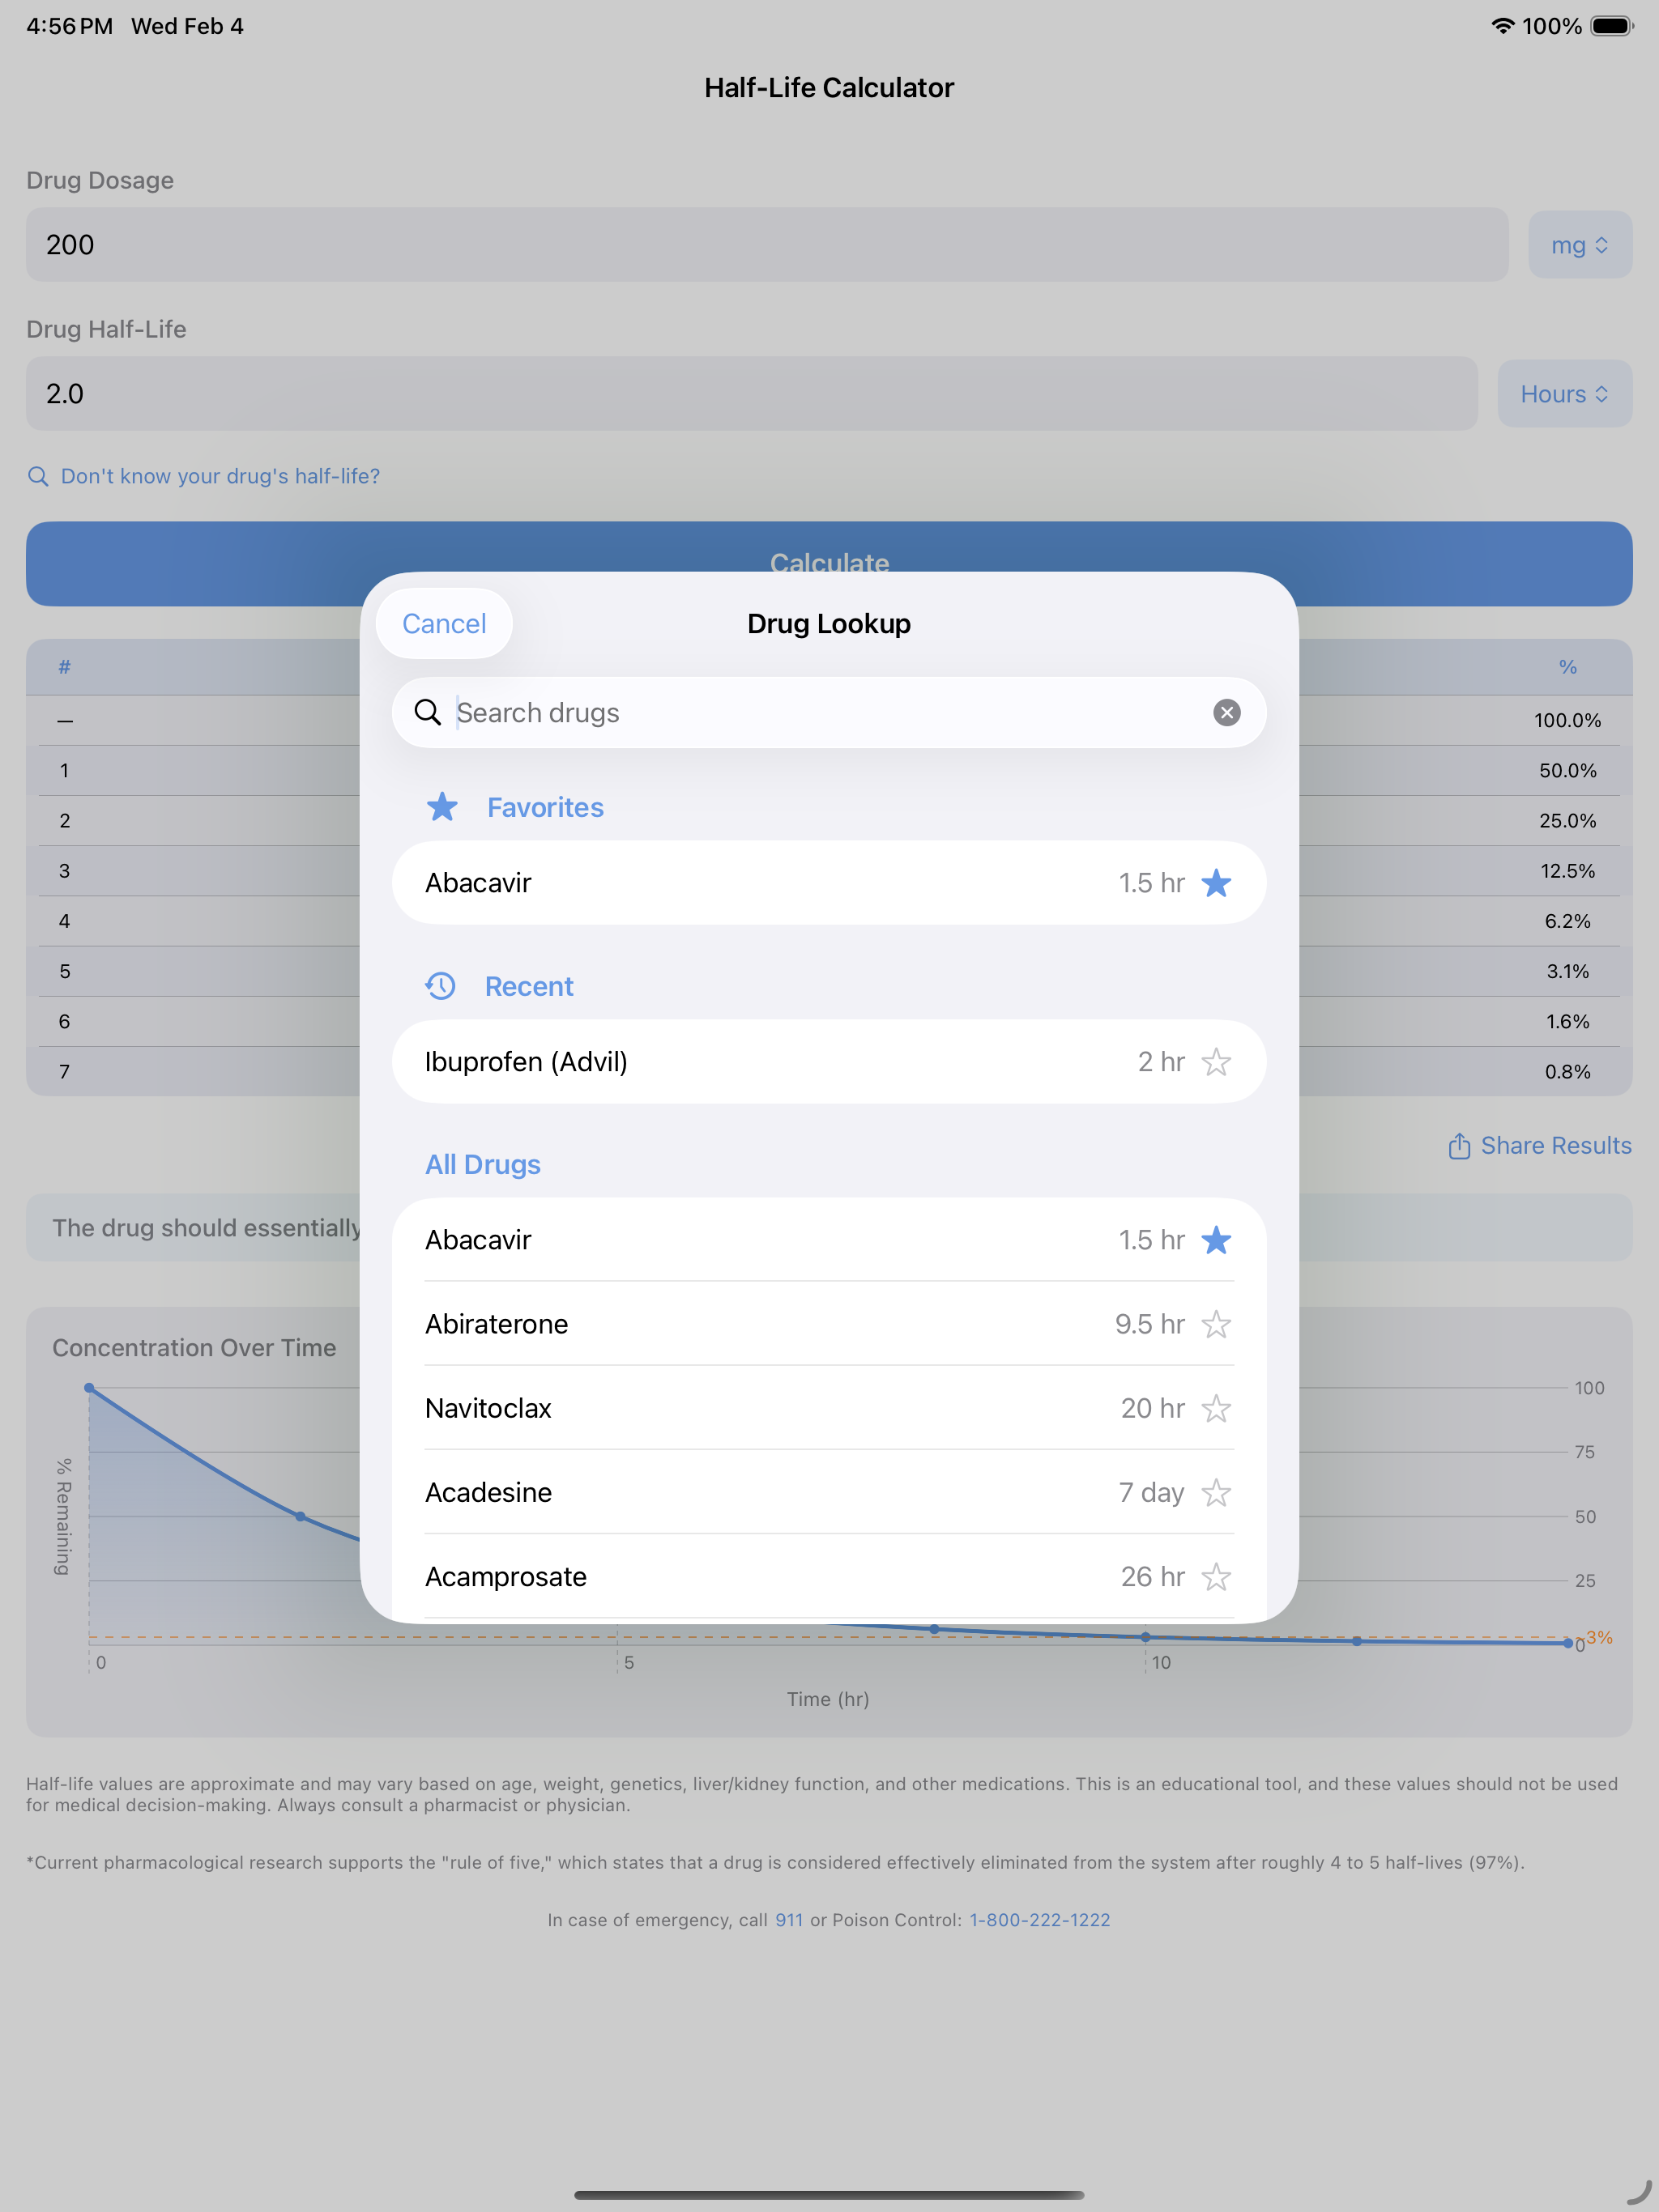Click the Wi-Fi status icon
This screenshot has height=2212, width=1659.
pos(1502,26)
